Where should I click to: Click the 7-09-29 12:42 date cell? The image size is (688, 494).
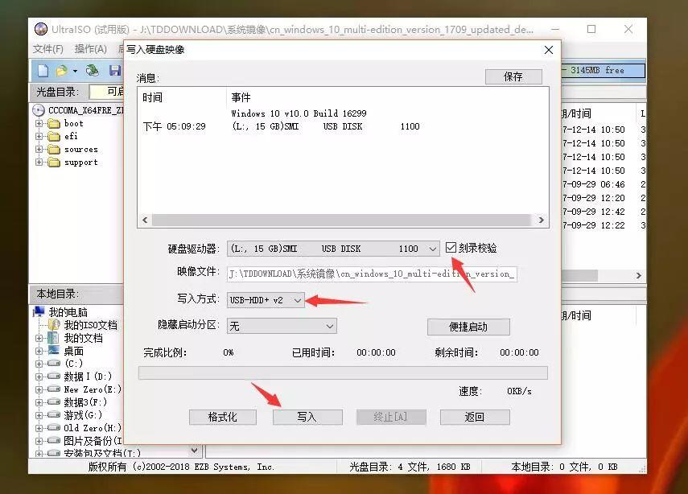[x=594, y=212]
